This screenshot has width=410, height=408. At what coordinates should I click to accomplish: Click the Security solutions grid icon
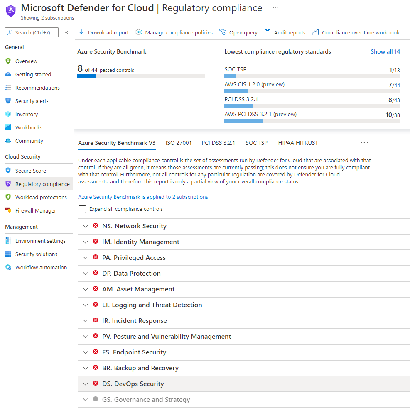tap(8, 254)
